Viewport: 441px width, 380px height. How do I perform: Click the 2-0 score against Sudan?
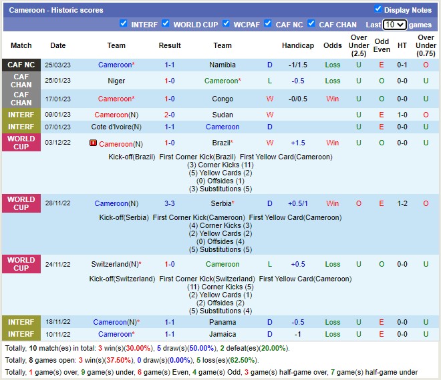tap(170, 115)
